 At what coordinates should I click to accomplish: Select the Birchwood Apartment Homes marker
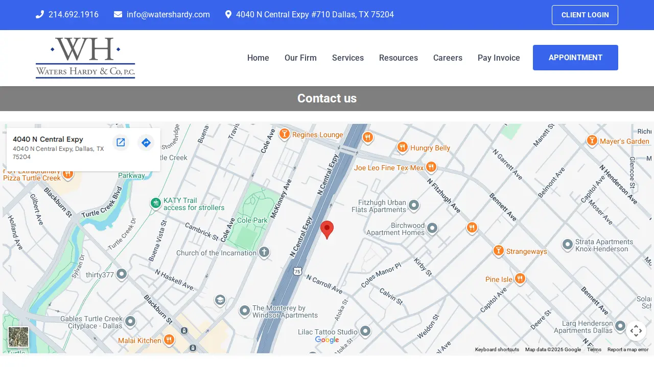click(x=432, y=228)
